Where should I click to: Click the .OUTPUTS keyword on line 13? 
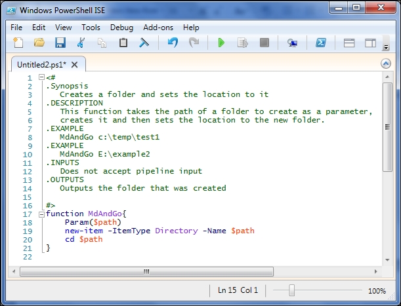(x=65, y=180)
